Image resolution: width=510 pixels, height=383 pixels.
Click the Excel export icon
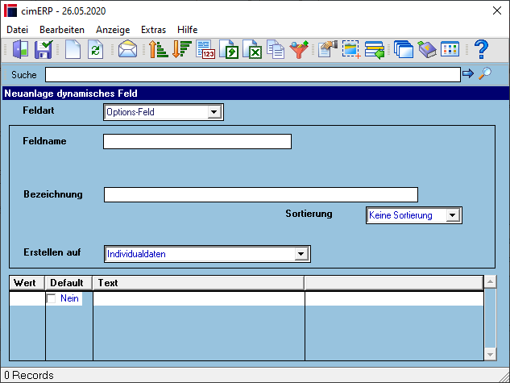pos(252,49)
